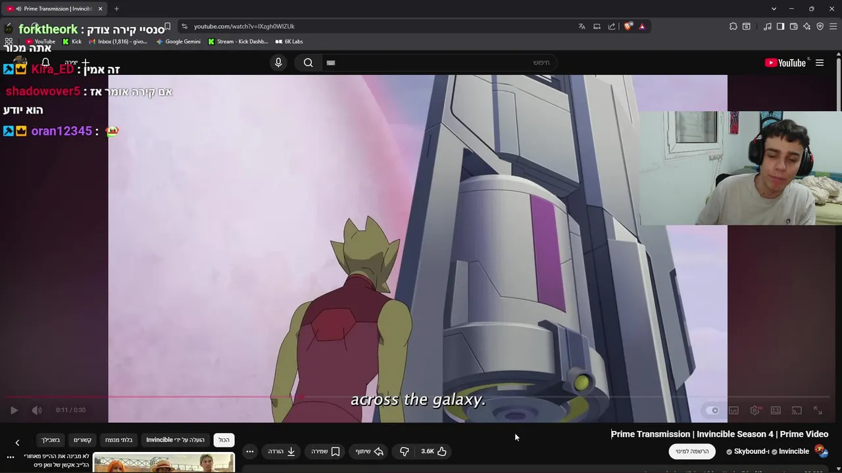842x473 pixels.
Task: Switch to theater mode view
Action: 776,411
